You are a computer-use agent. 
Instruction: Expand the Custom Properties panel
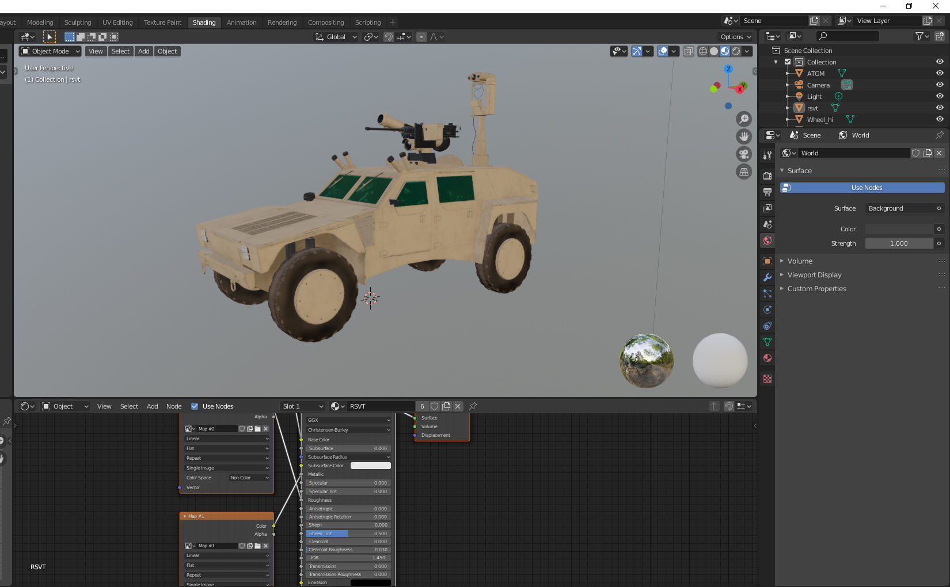pyautogui.click(x=816, y=289)
